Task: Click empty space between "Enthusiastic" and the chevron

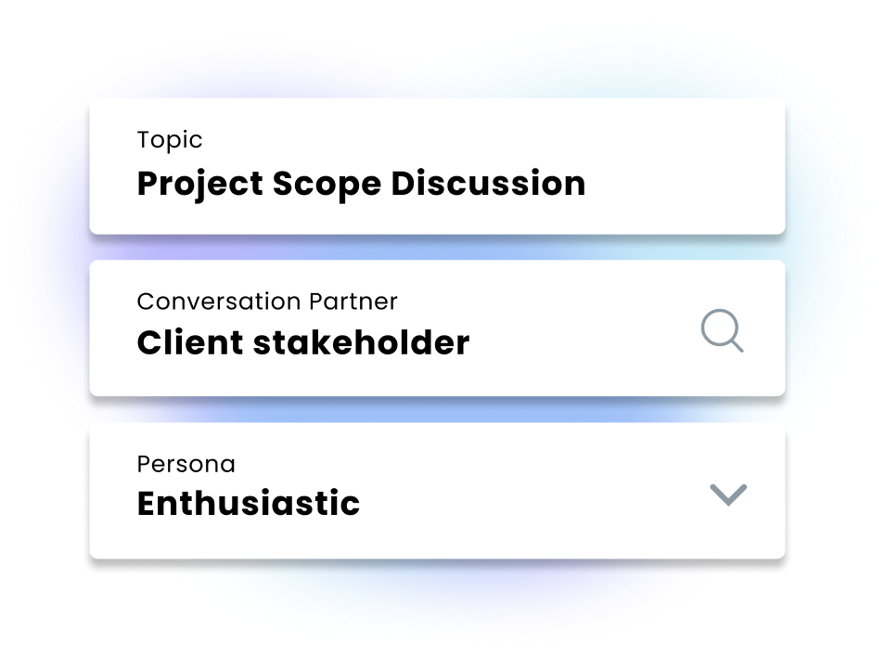Action: 529,504
